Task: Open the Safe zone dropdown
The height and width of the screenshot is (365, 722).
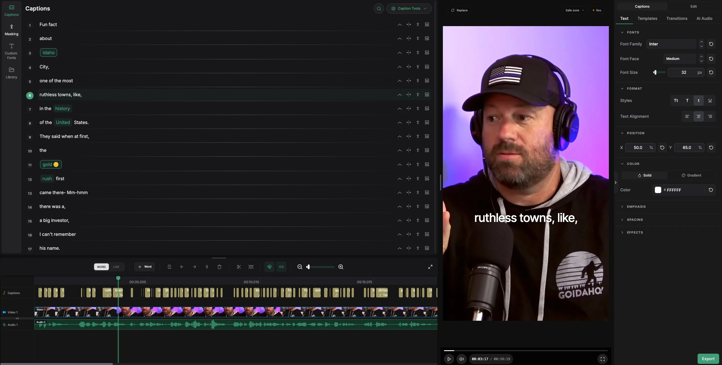Action: [x=574, y=10]
